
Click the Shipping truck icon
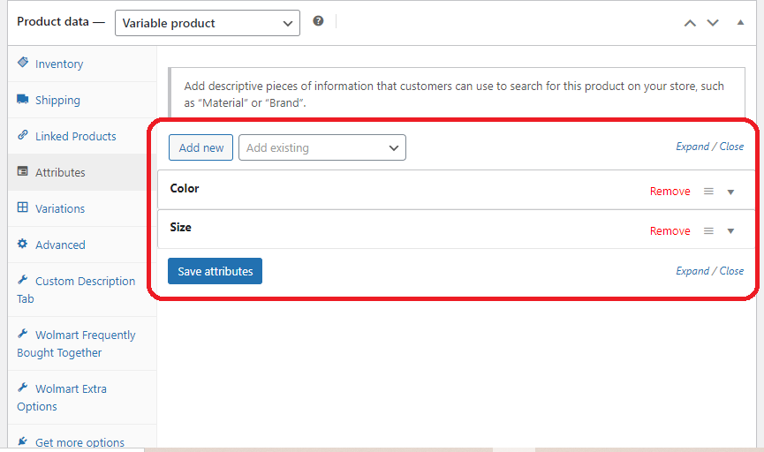tap(23, 100)
